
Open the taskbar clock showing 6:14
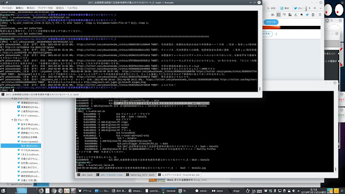coord(314,191)
